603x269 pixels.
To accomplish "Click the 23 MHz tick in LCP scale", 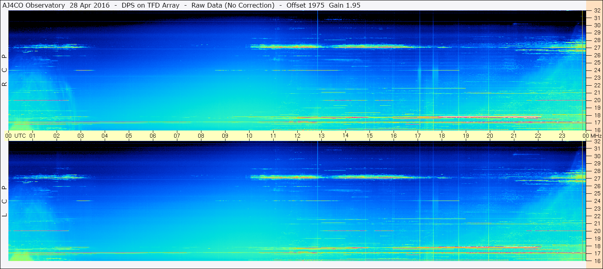I will [x=597, y=208].
